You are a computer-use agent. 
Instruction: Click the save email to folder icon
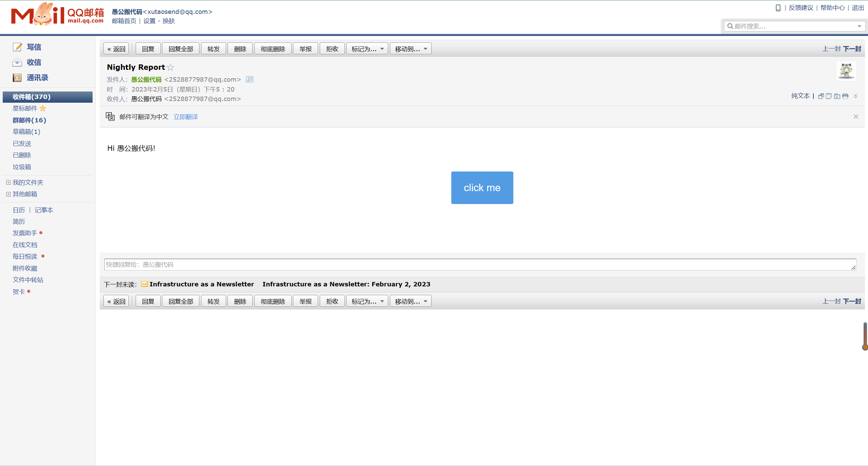(x=837, y=96)
